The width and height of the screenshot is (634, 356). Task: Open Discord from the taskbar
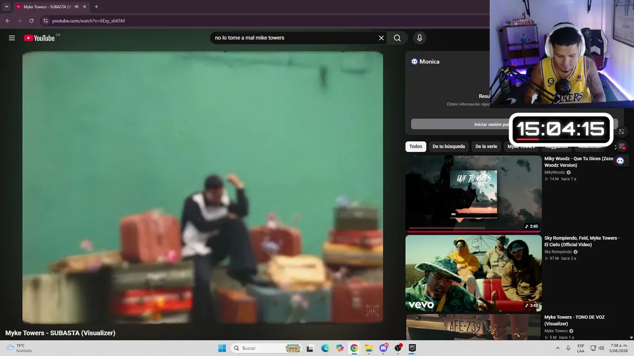coord(383,348)
